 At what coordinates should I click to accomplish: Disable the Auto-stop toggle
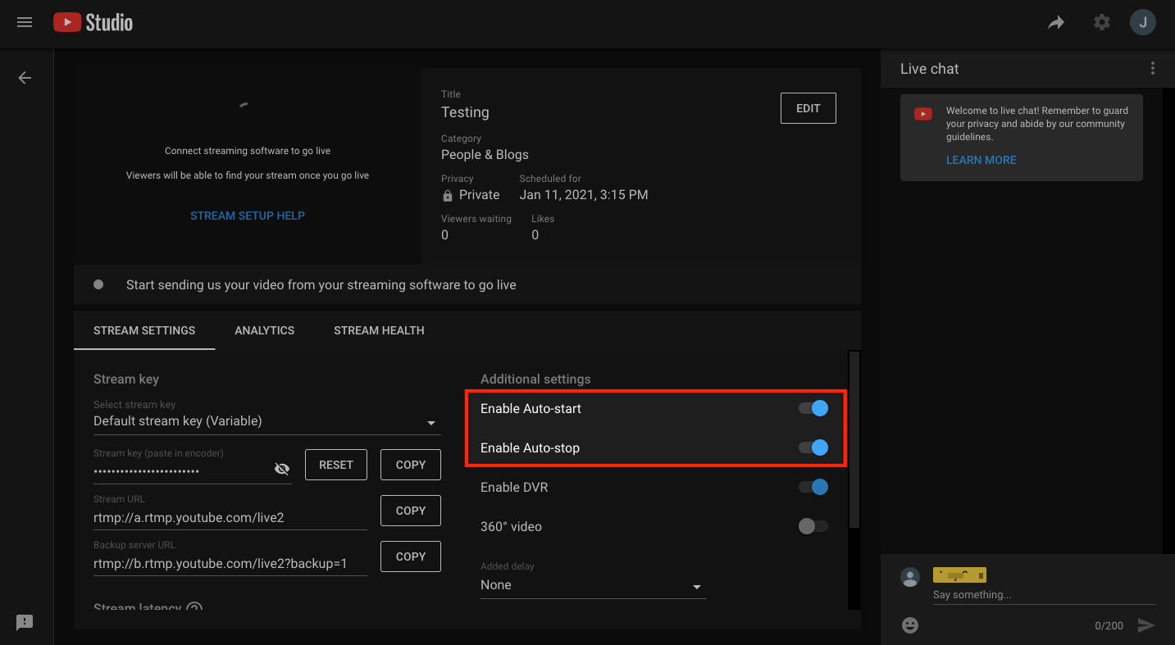813,447
